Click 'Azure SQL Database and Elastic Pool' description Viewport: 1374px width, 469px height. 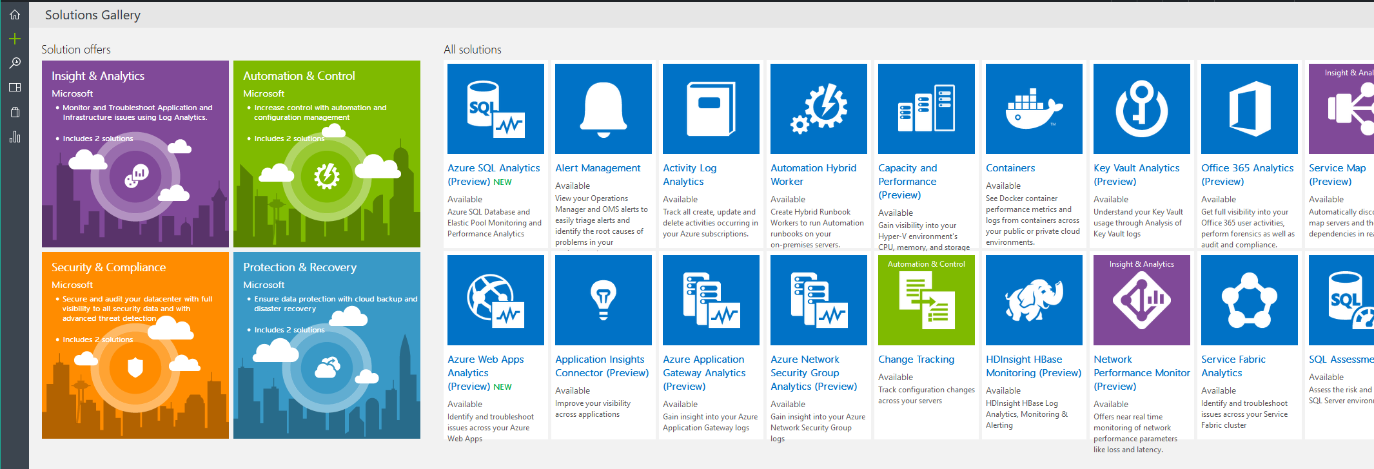tap(495, 223)
